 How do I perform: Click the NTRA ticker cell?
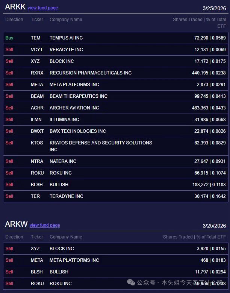[37, 161]
